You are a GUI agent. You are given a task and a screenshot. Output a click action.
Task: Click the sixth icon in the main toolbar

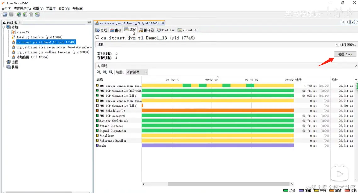pos(37,14)
